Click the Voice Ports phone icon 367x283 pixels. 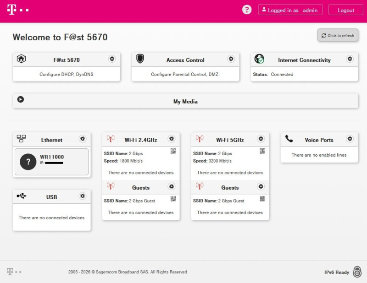[289, 139]
